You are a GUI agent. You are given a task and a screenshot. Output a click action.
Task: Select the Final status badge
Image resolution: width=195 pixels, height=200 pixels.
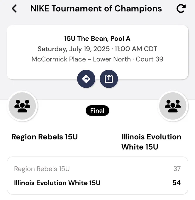click(97, 111)
